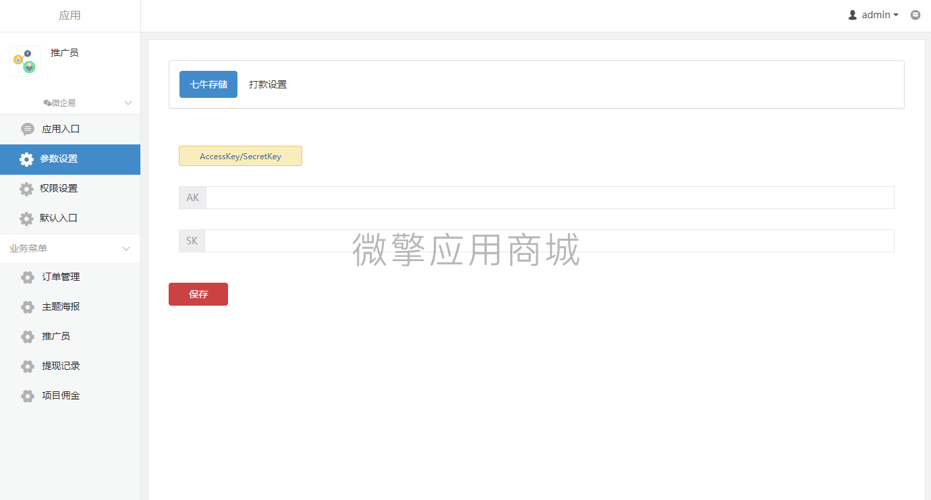Click the AK field prefix label
The image size is (931, 500).
pos(193,198)
